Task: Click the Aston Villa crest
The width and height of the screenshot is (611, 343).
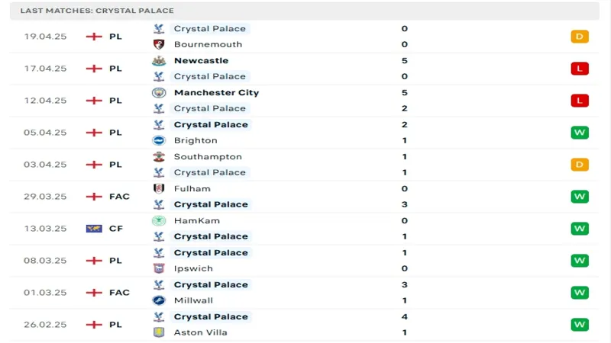Action: click(x=159, y=332)
